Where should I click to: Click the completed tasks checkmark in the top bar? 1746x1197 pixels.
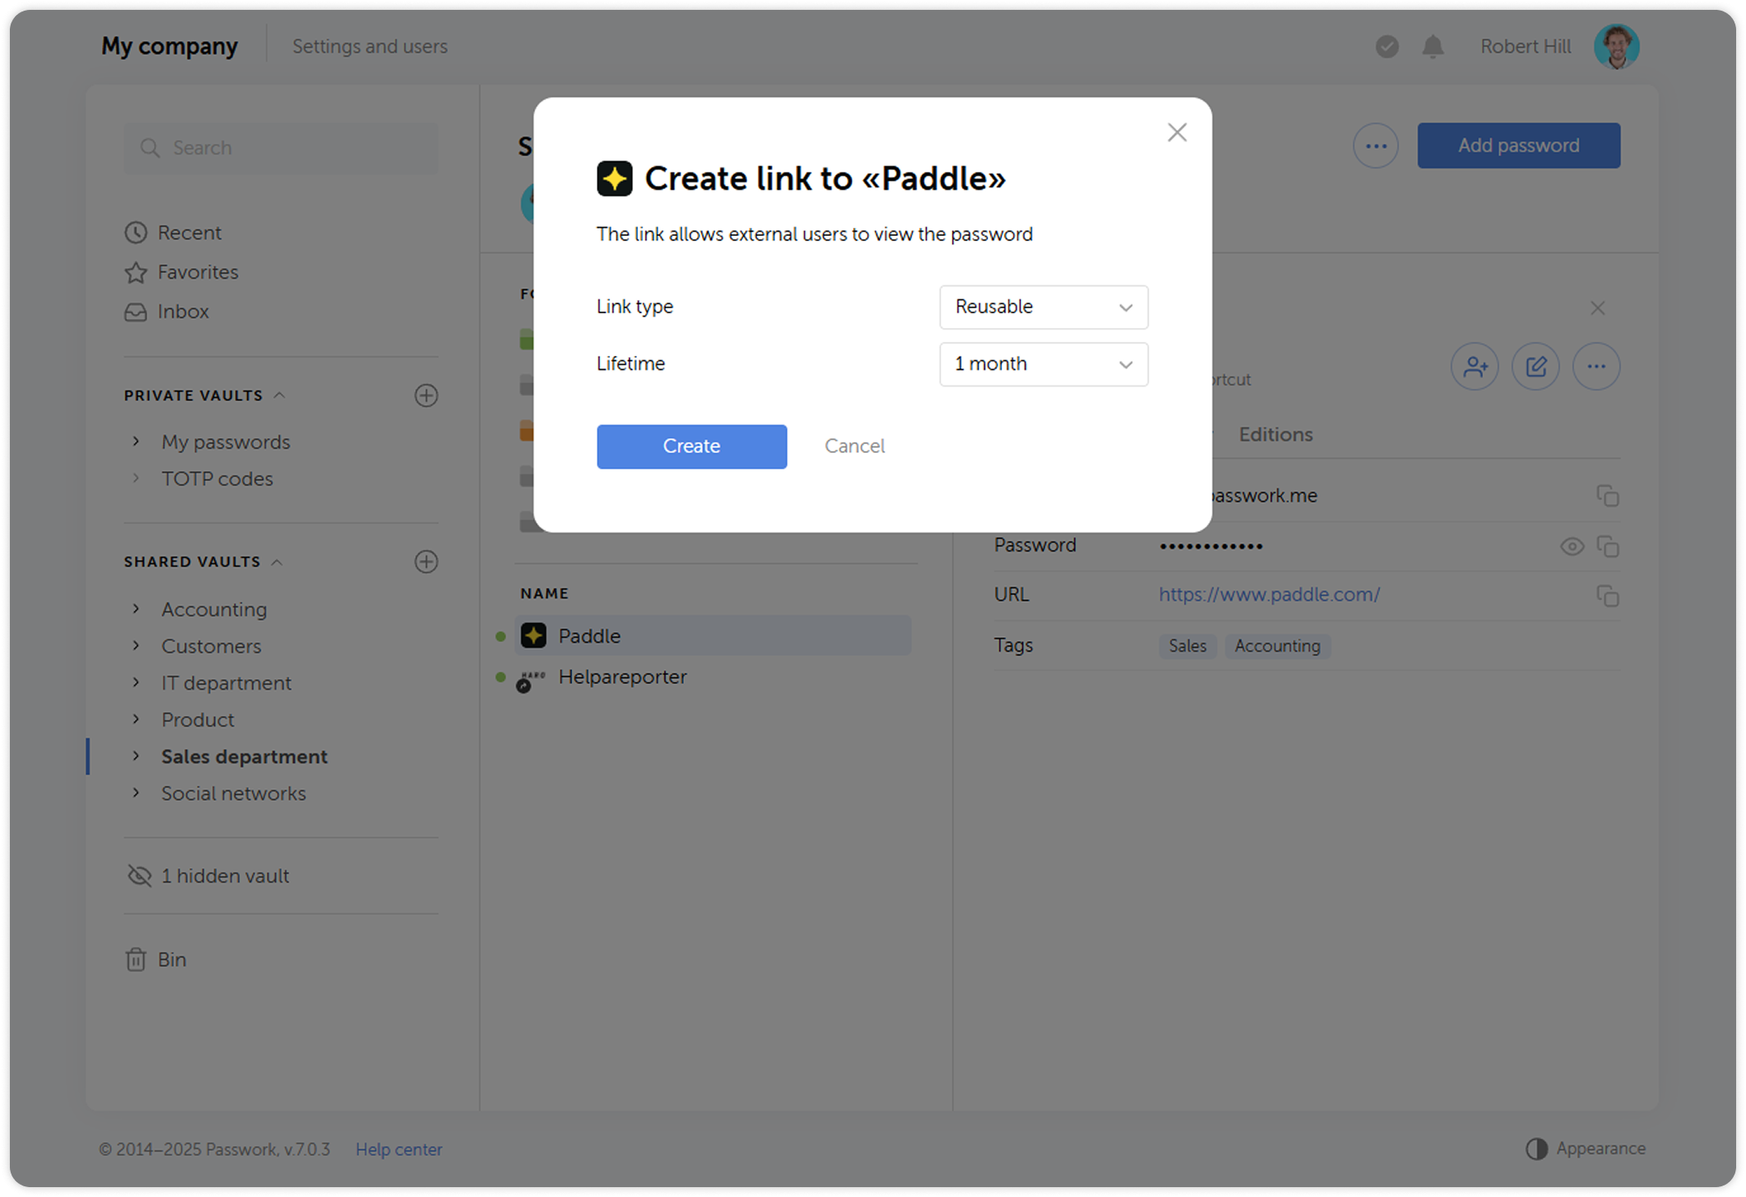[x=1387, y=47]
